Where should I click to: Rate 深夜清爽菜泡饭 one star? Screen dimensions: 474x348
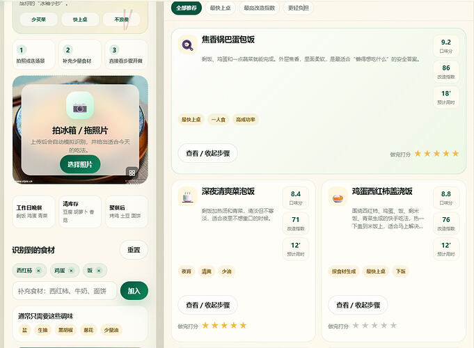[205, 325]
